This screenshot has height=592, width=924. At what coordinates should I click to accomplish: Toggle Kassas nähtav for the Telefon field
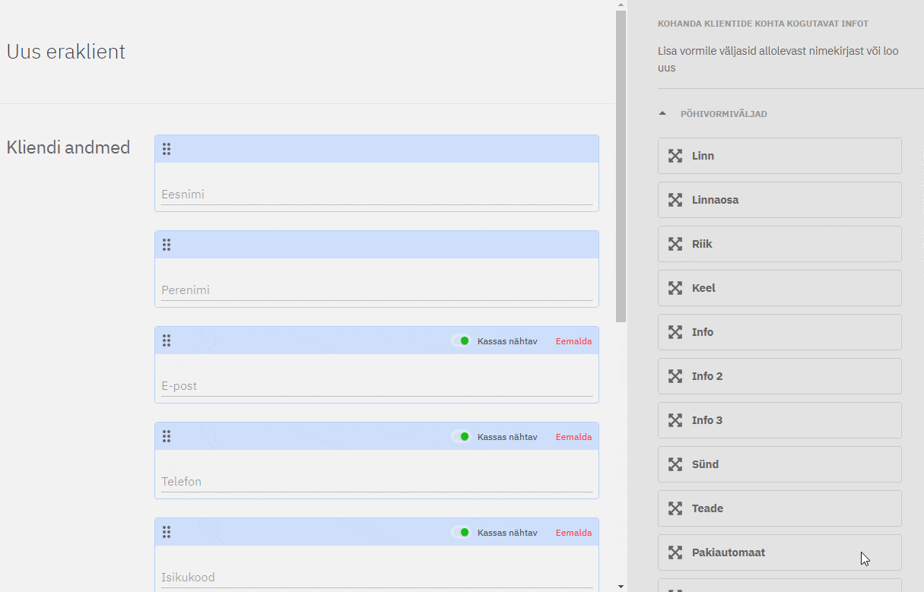pyautogui.click(x=461, y=437)
